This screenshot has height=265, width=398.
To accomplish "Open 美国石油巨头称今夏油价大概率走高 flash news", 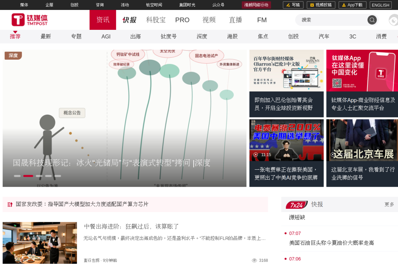I will click(331, 243).
